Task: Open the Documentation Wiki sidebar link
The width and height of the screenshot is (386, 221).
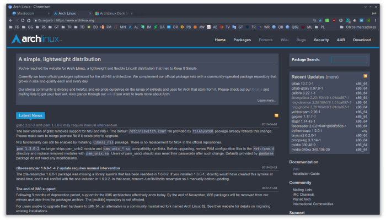Action: coord(296,169)
